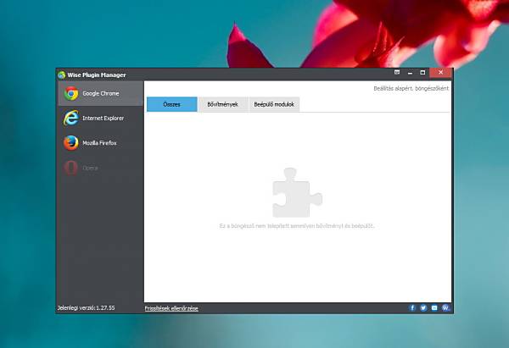
Task: Select the greyed-out Opera entry
Action: 100,168
